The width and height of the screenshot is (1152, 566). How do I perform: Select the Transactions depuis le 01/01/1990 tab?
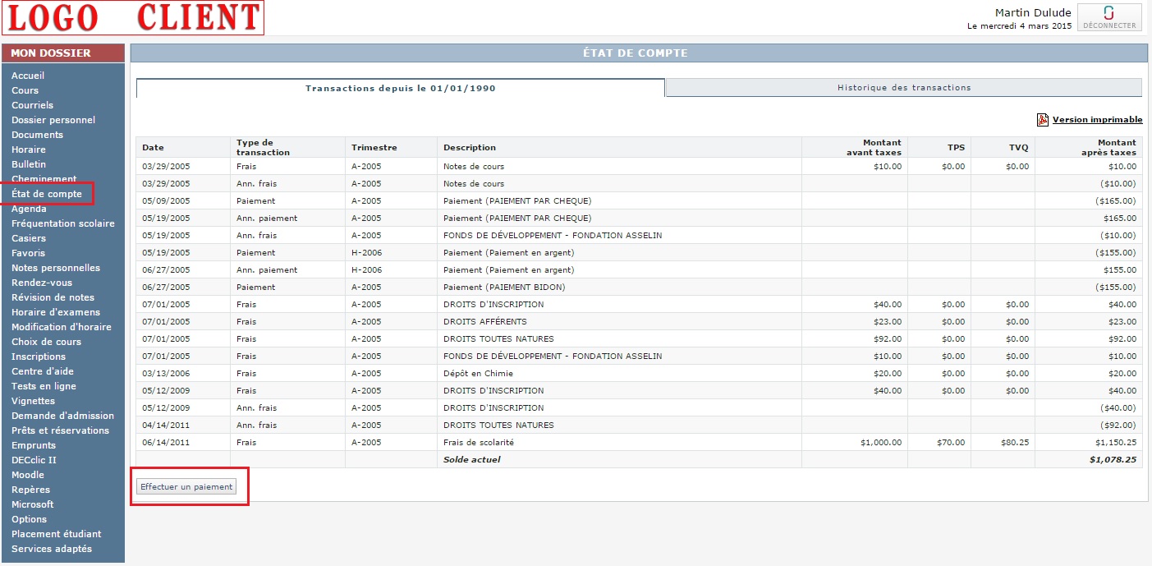click(x=400, y=88)
